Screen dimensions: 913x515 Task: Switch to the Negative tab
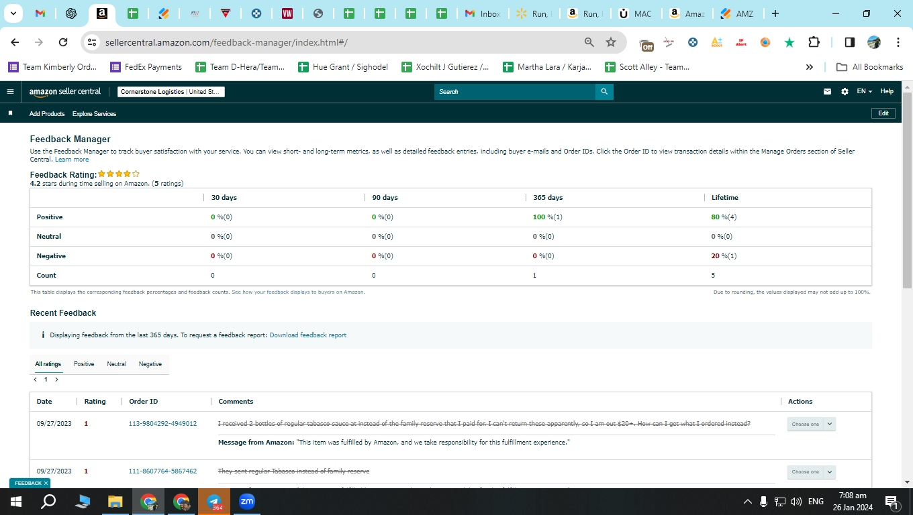150,364
